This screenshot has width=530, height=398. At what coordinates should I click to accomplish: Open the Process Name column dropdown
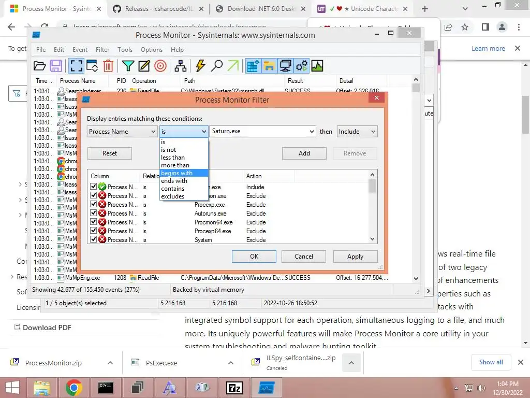point(122,131)
